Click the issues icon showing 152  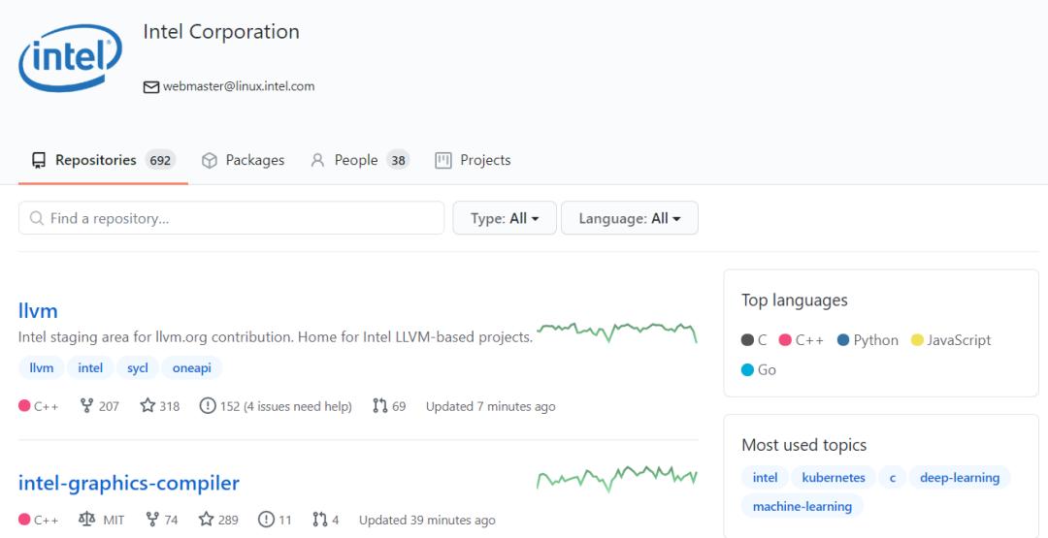click(208, 405)
